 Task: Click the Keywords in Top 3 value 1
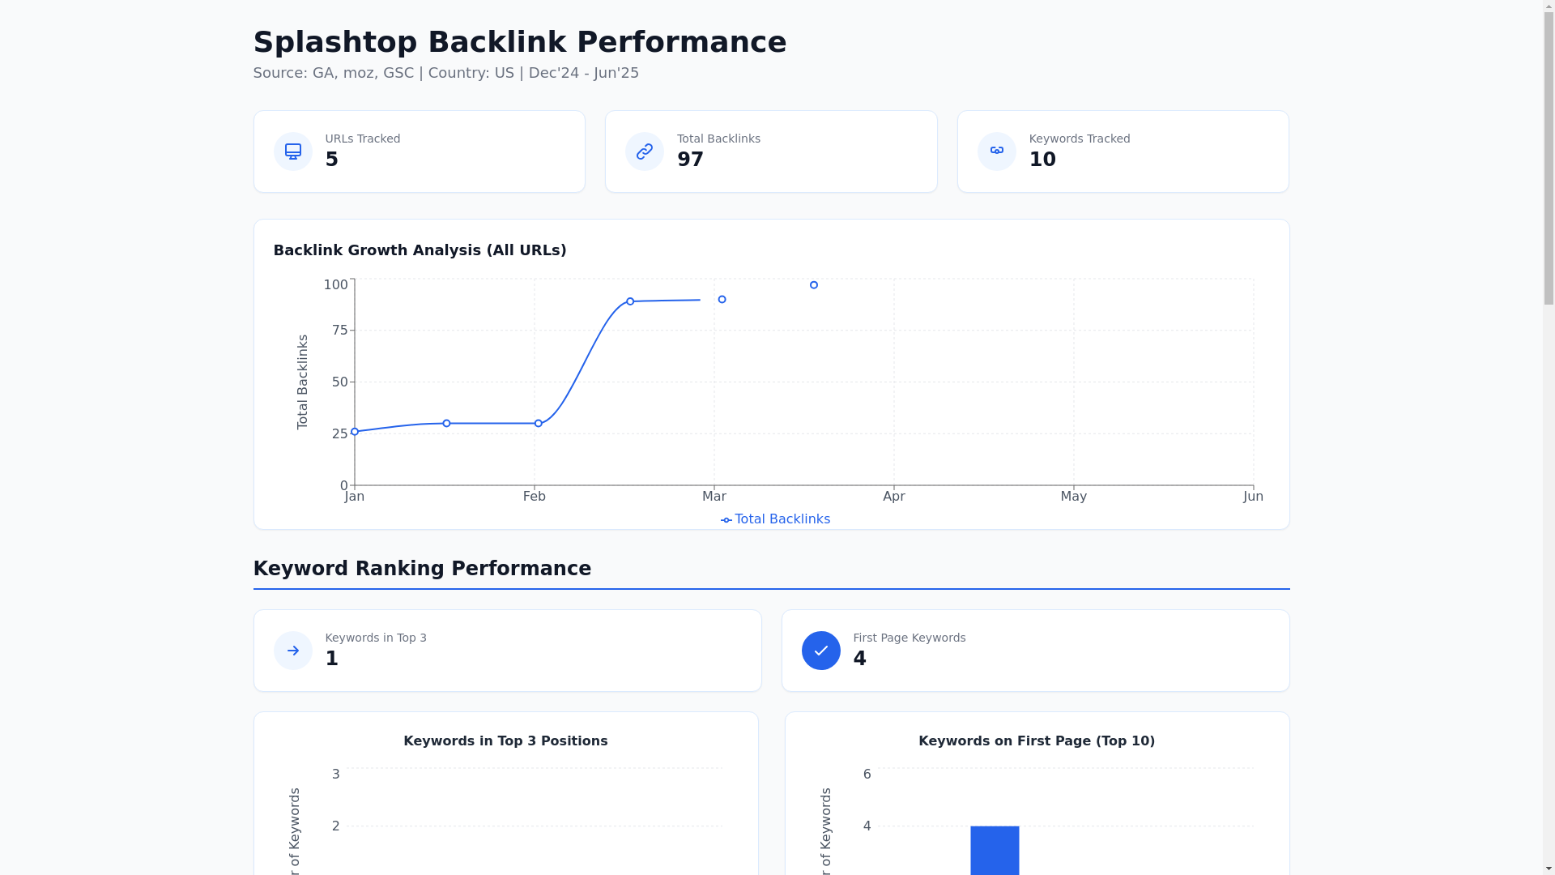coord(332,659)
